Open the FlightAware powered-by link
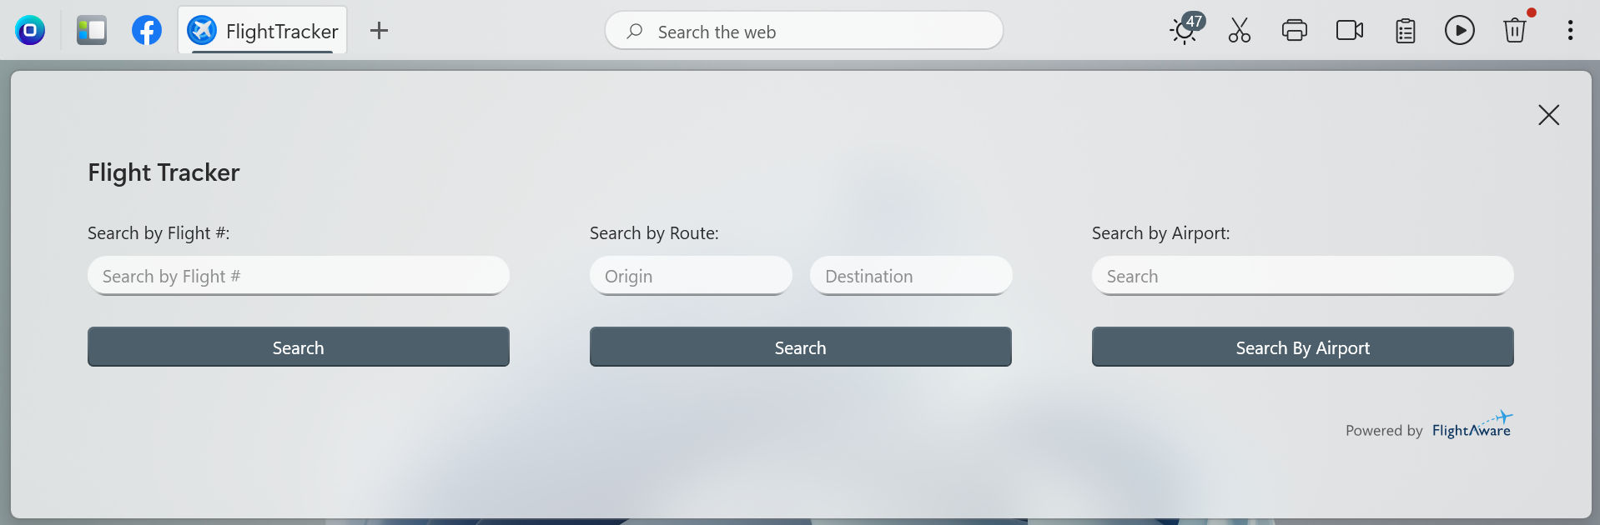 (1472, 426)
